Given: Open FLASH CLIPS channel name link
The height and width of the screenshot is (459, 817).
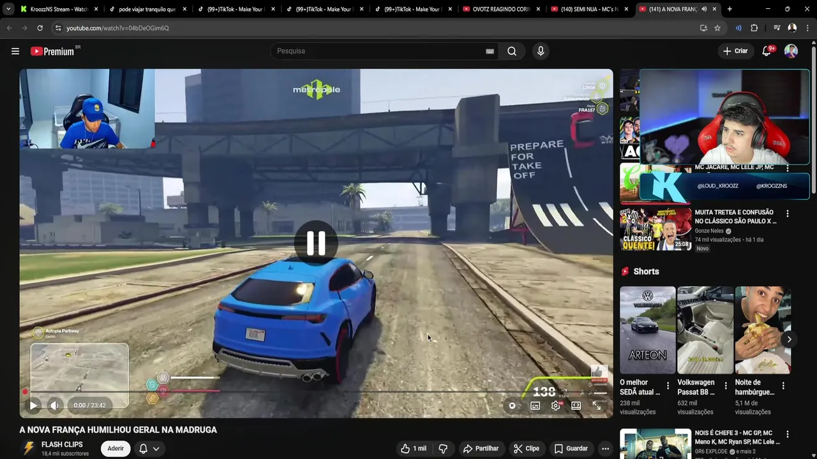Looking at the screenshot, I should (x=62, y=444).
